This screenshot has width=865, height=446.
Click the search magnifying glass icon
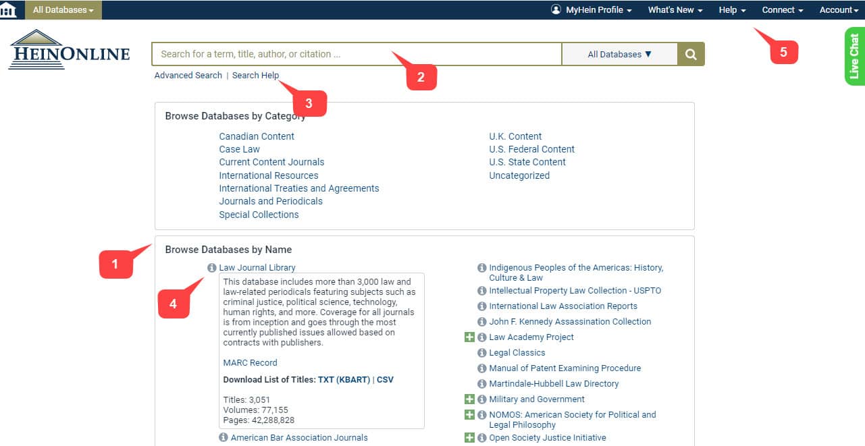690,53
